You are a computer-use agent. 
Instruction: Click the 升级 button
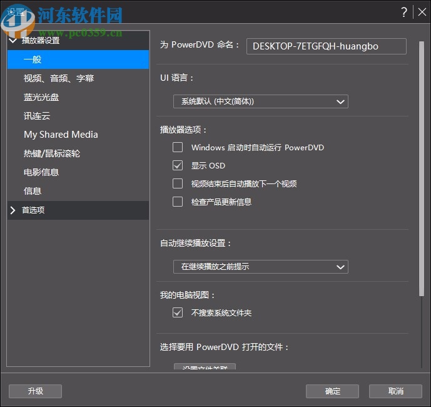(35, 391)
